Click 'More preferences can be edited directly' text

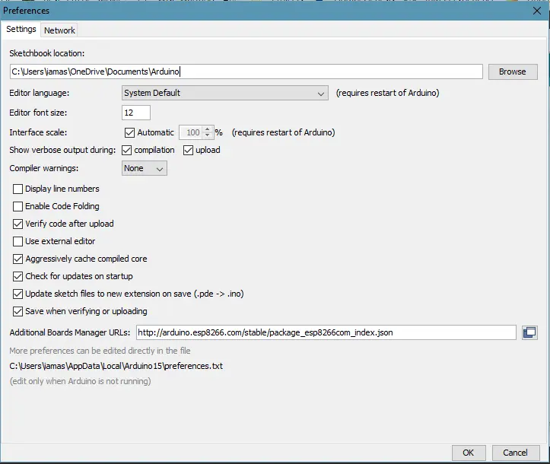click(x=100, y=351)
